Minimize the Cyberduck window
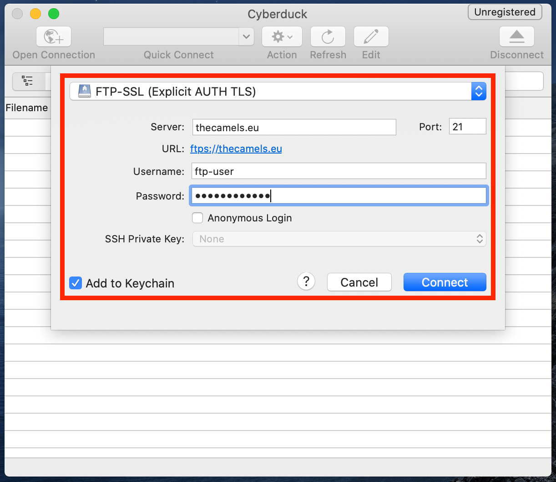The image size is (556, 482). click(x=35, y=14)
